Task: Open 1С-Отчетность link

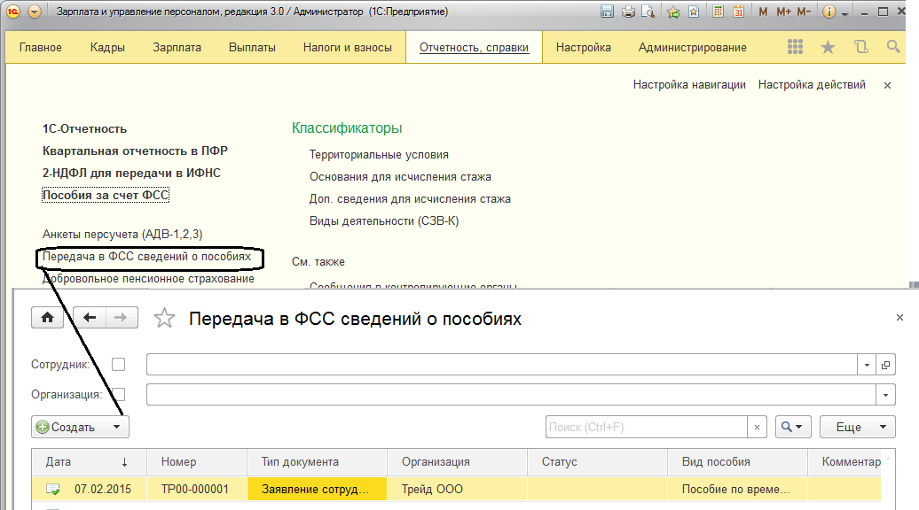Action: (x=84, y=128)
